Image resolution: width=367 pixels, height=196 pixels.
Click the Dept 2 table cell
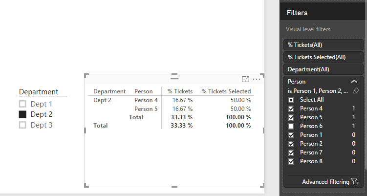(102, 100)
